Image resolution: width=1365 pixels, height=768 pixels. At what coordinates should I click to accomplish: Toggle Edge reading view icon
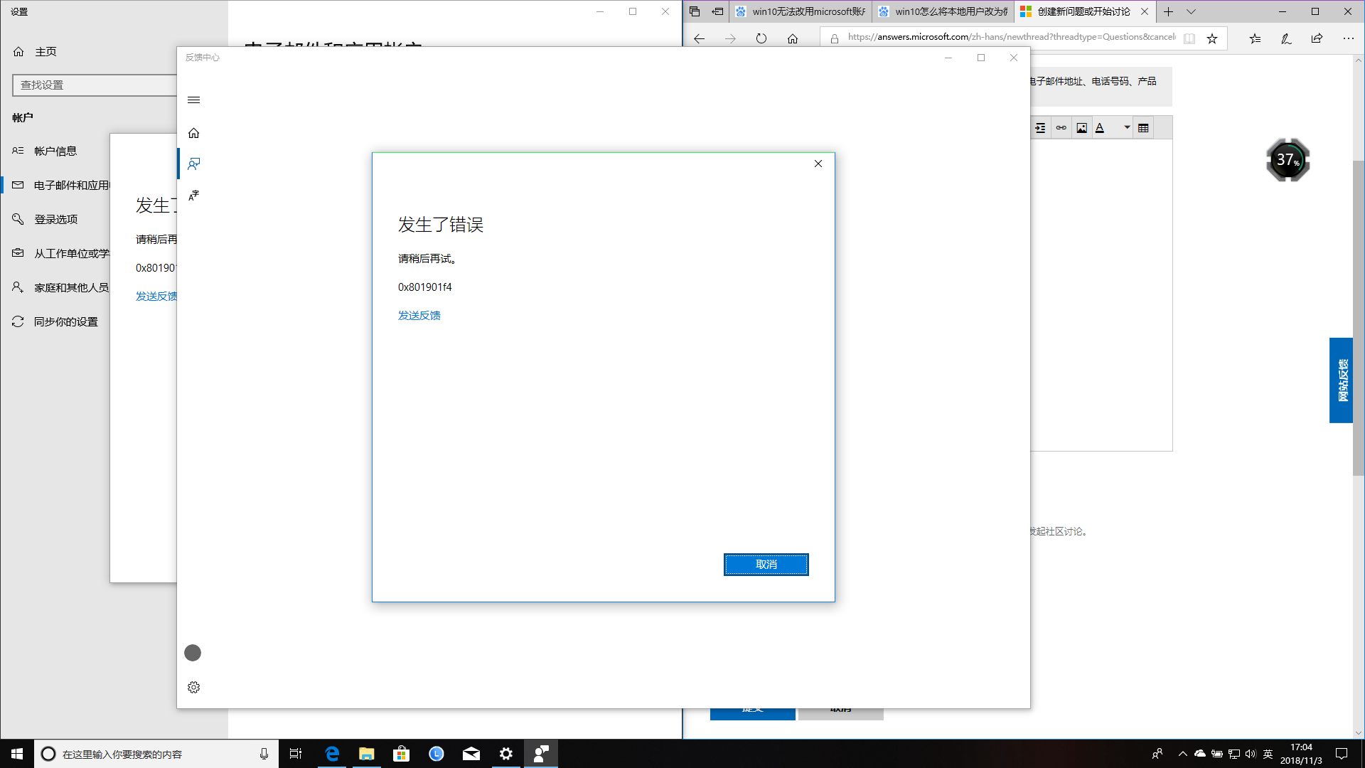pos(1189,38)
